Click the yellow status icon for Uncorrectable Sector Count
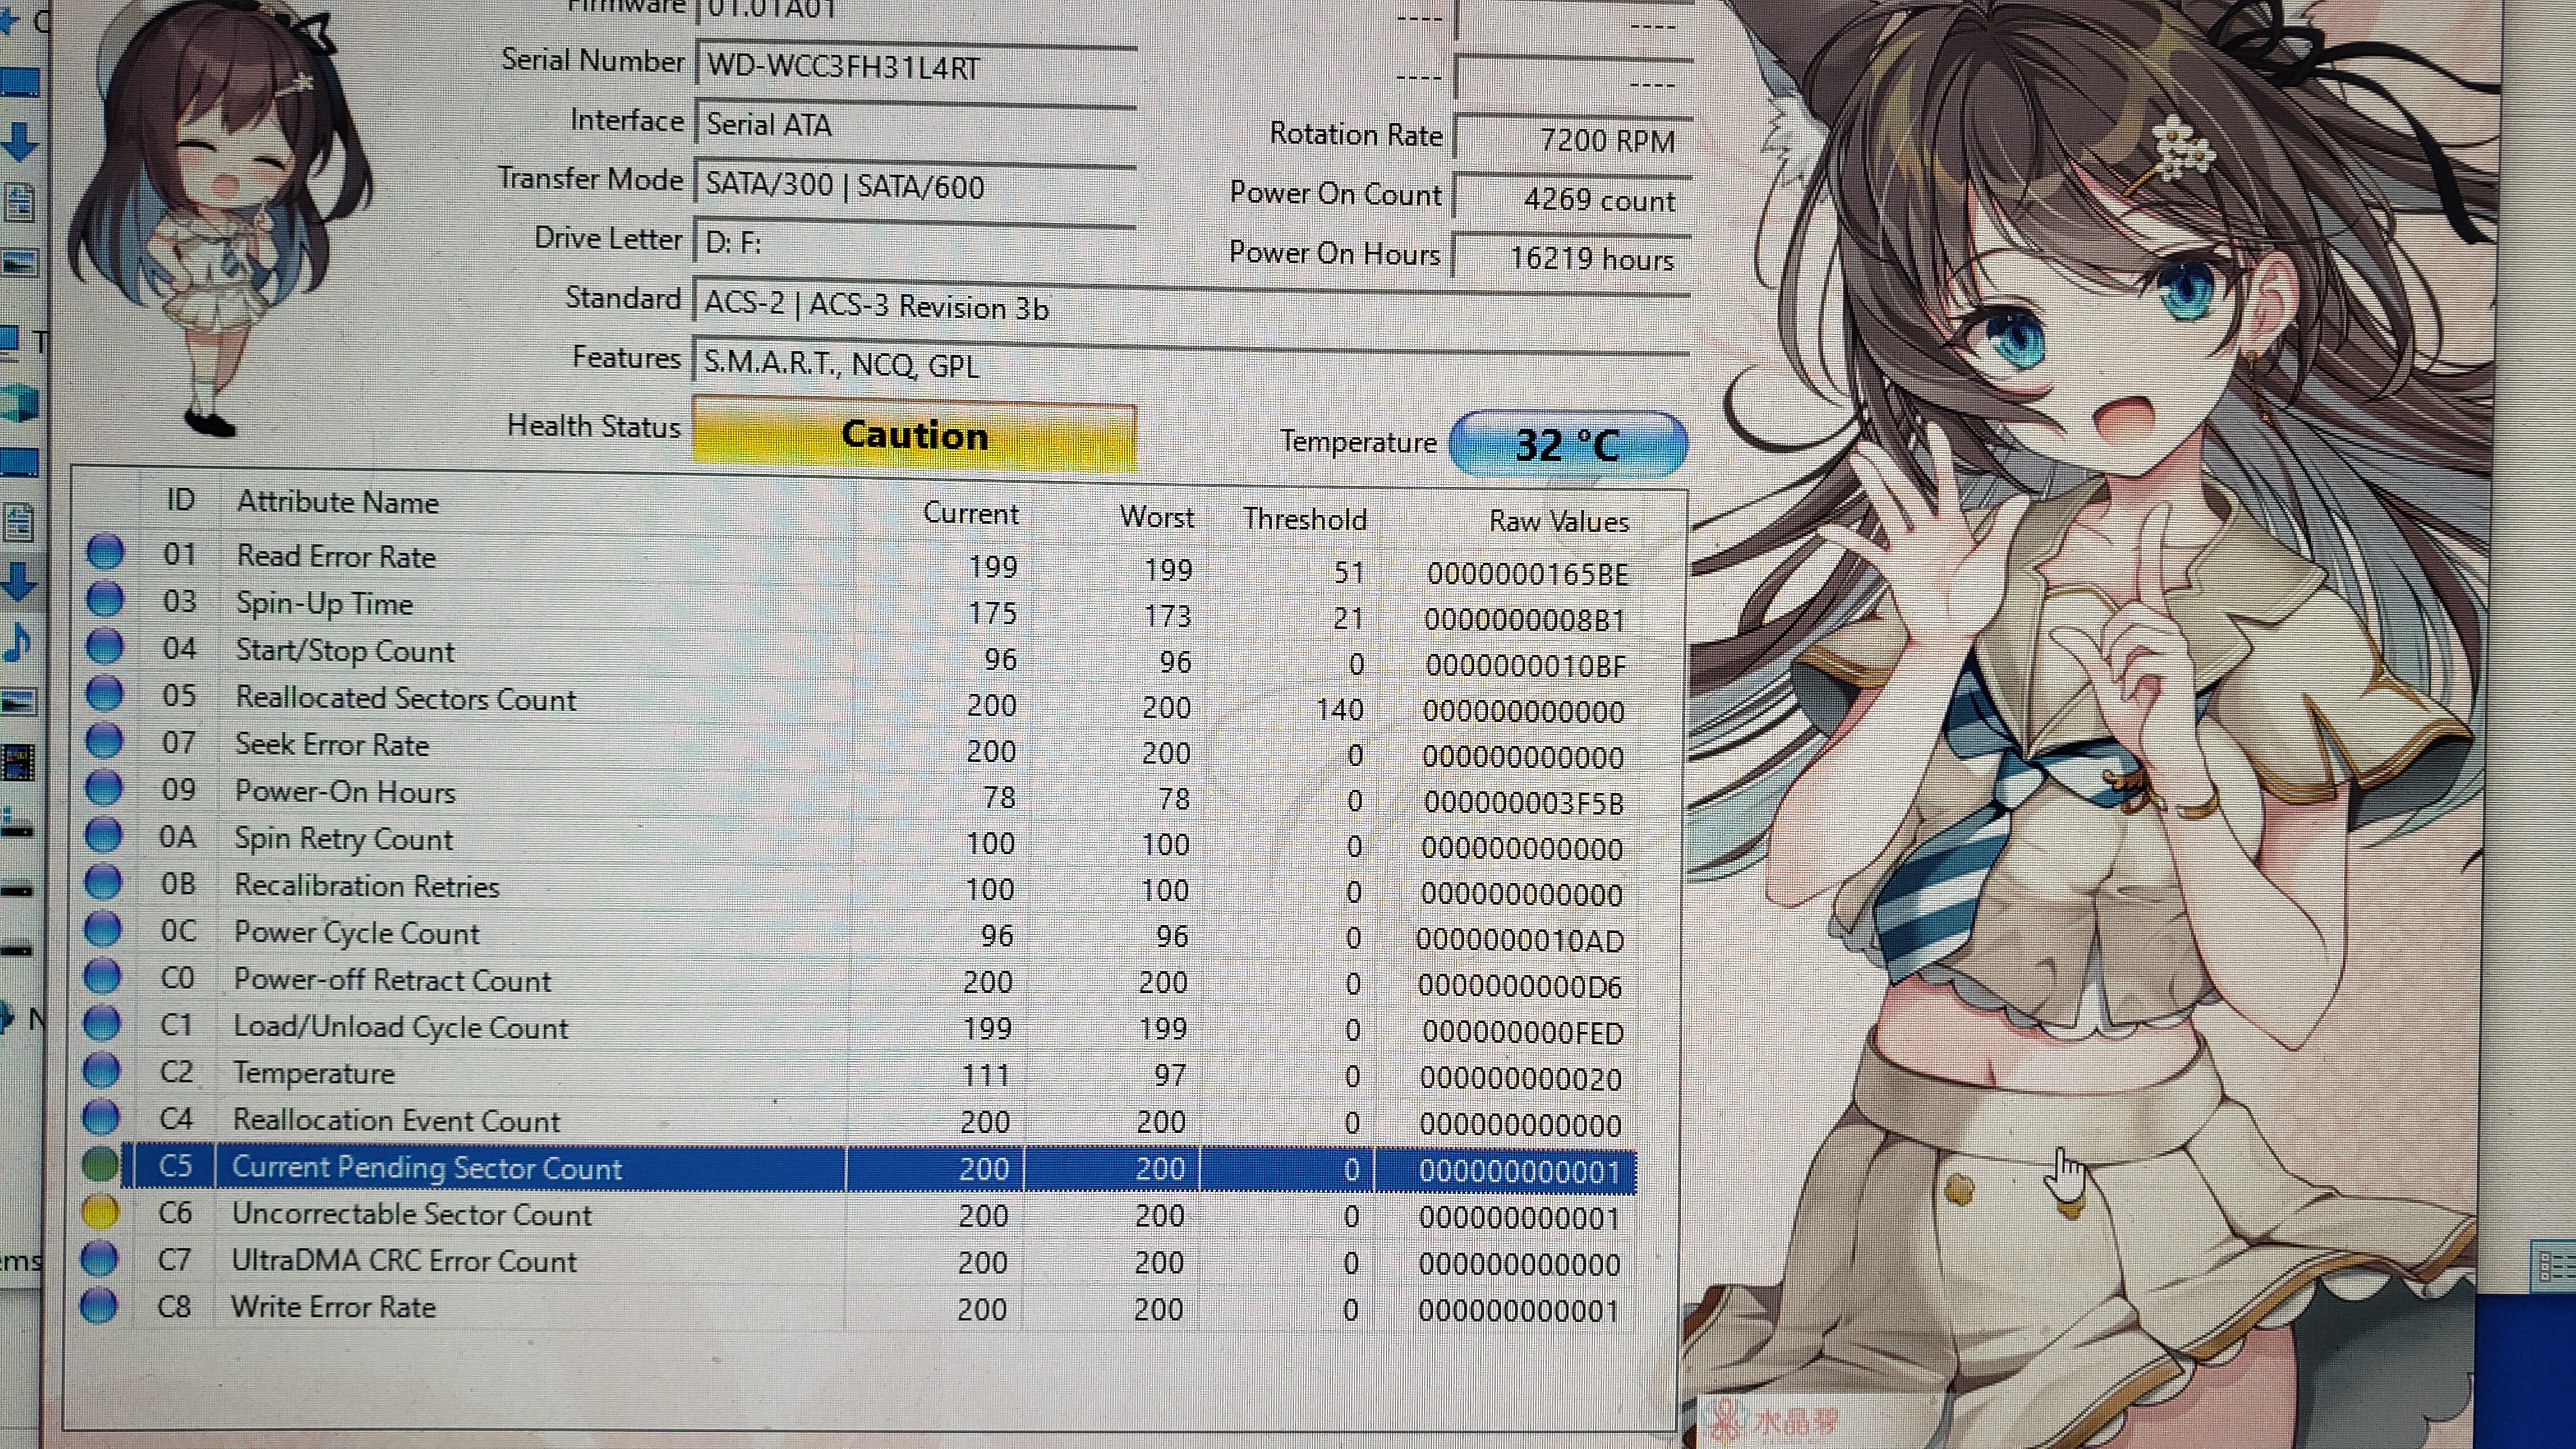2576x1449 pixels. tap(99, 1212)
